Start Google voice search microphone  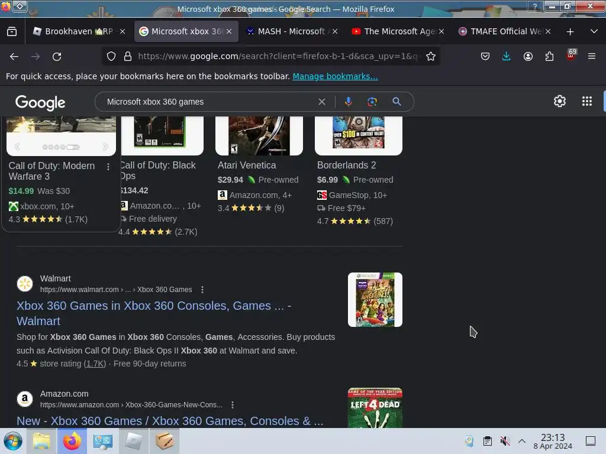coord(348,102)
